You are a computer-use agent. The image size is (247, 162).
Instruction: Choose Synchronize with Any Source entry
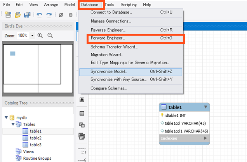coord(131,79)
